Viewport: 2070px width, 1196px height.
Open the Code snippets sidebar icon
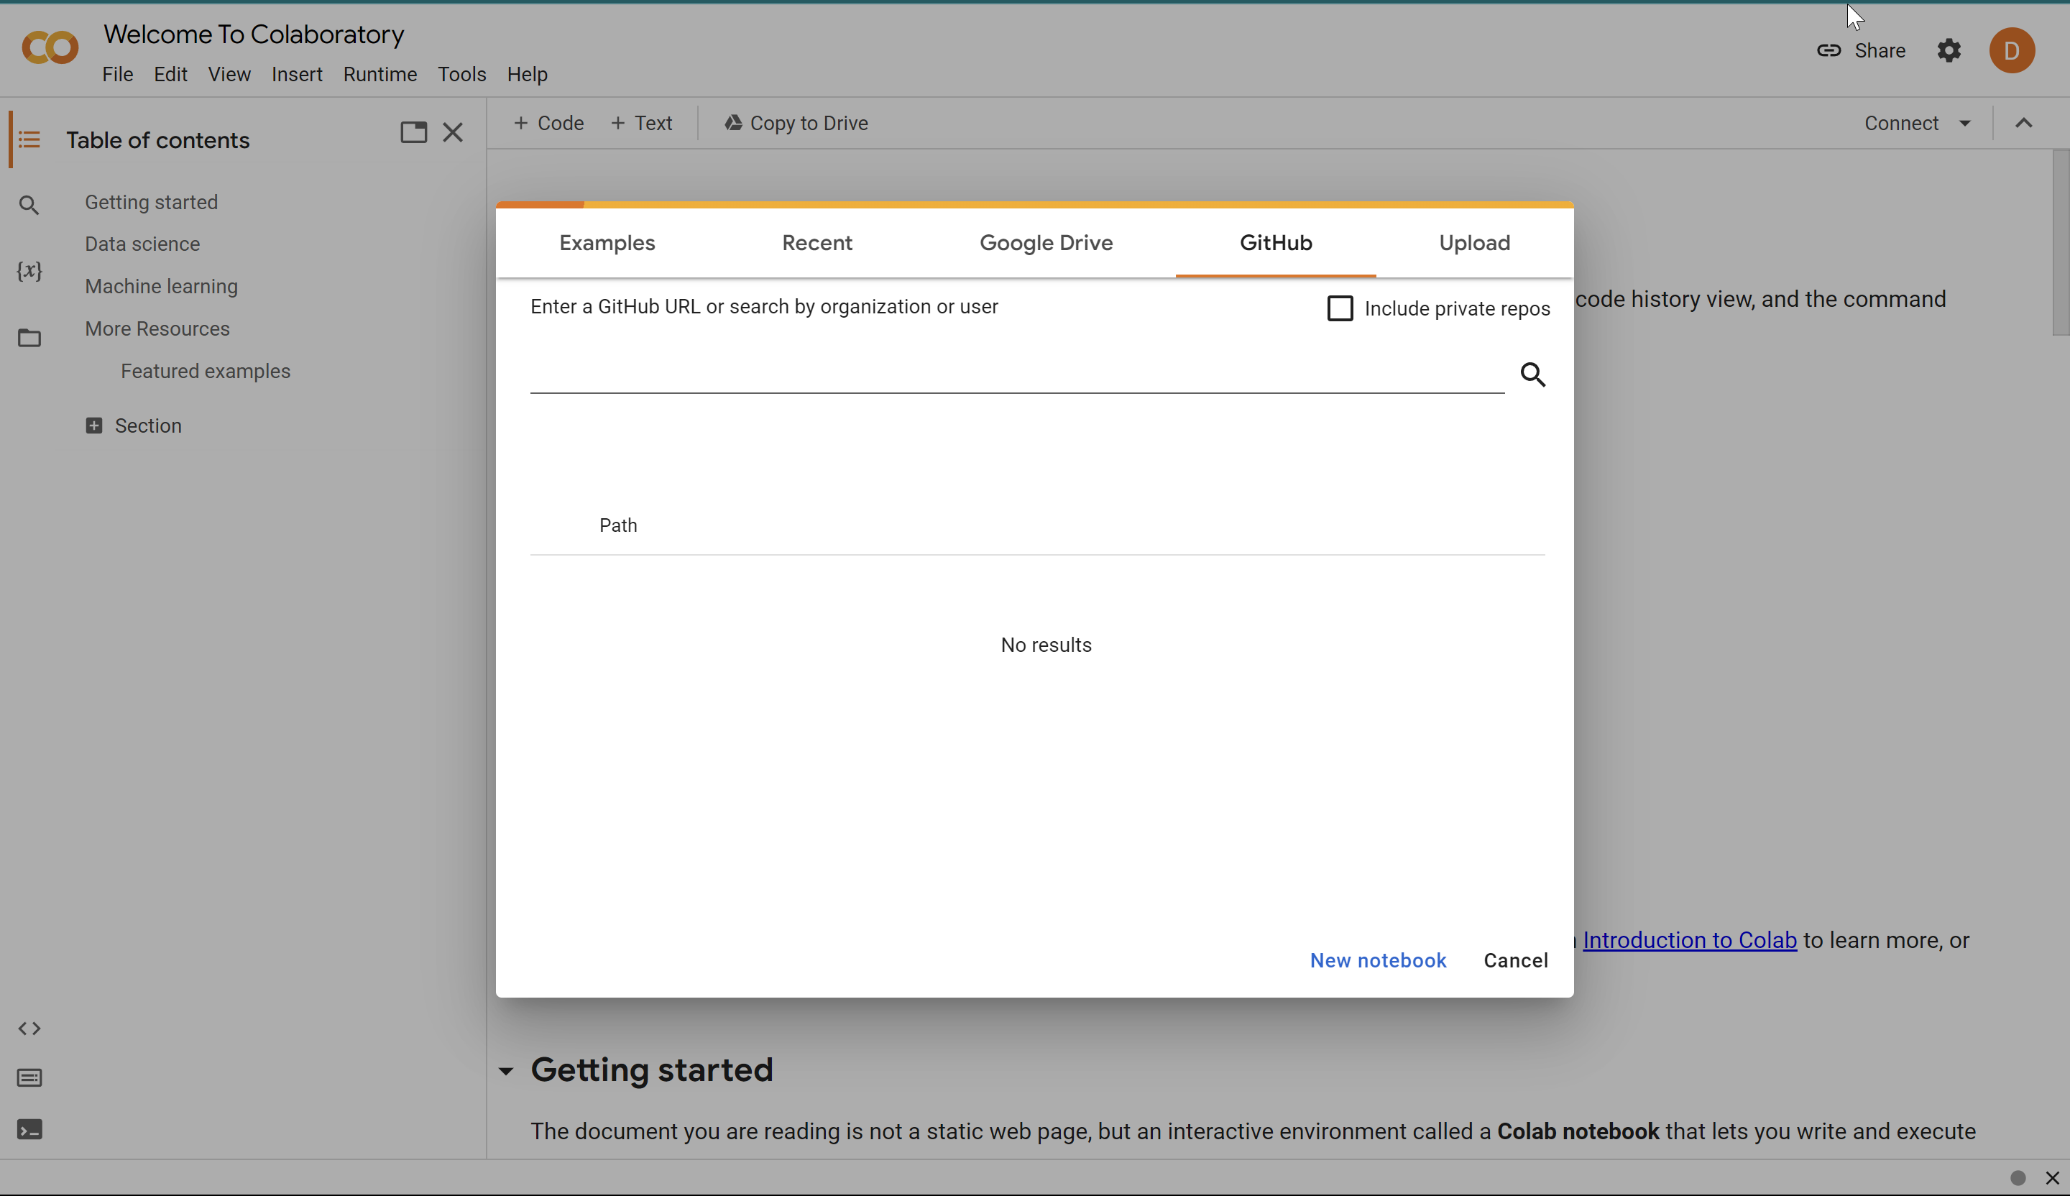point(29,1029)
